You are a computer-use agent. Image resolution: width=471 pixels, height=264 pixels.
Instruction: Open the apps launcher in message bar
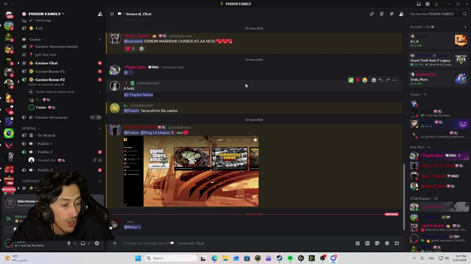[x=397, y=243]
